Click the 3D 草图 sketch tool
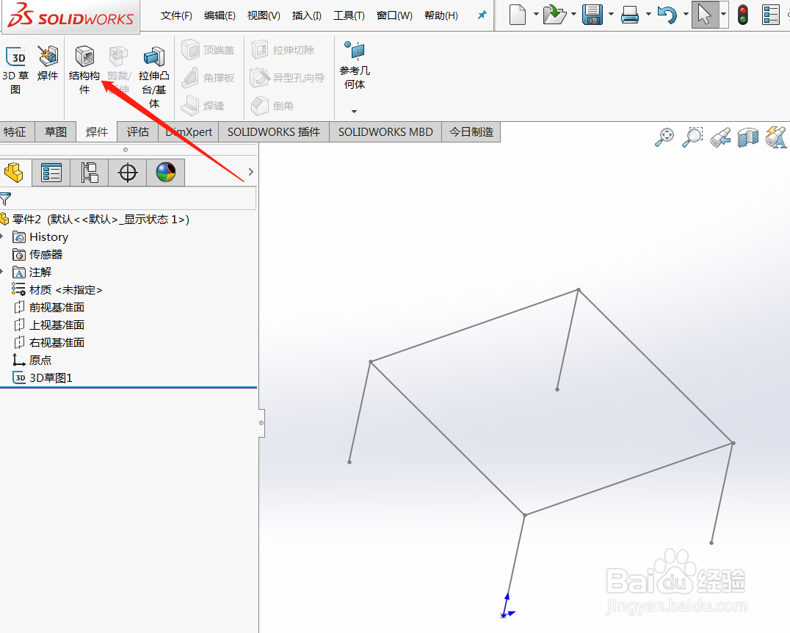Viewport: 790px width, 633px height. point(15,70)
